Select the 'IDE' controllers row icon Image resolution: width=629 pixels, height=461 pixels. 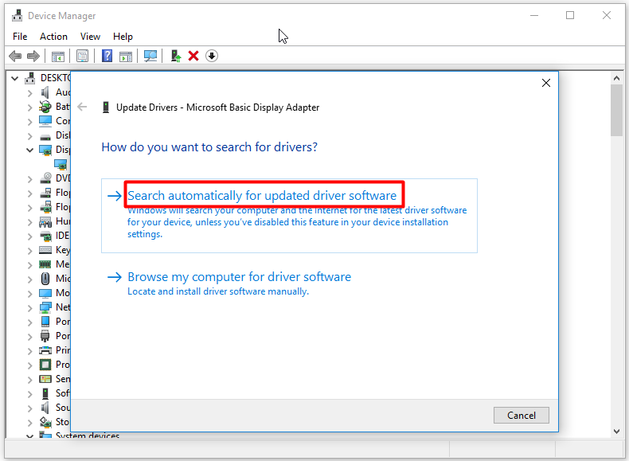coord(45,236)
